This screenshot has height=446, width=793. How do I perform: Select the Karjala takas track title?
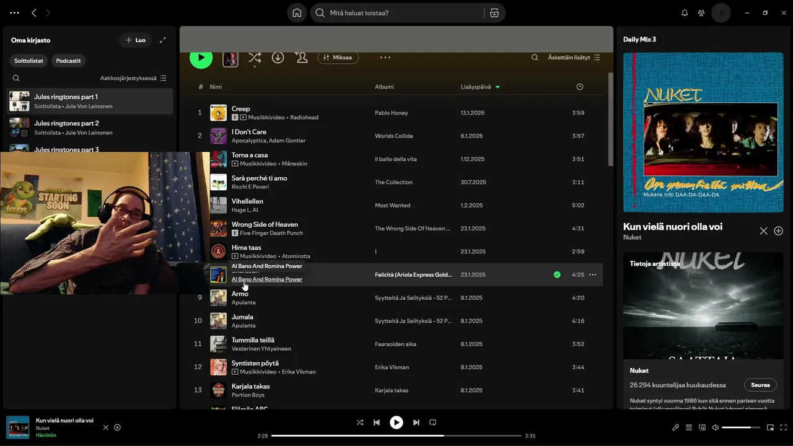(251, 387)
